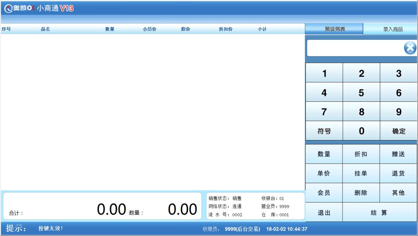
Task: Click the 合计 total amount 0.00
Action: pyautogui.click(x=111, y=209)
